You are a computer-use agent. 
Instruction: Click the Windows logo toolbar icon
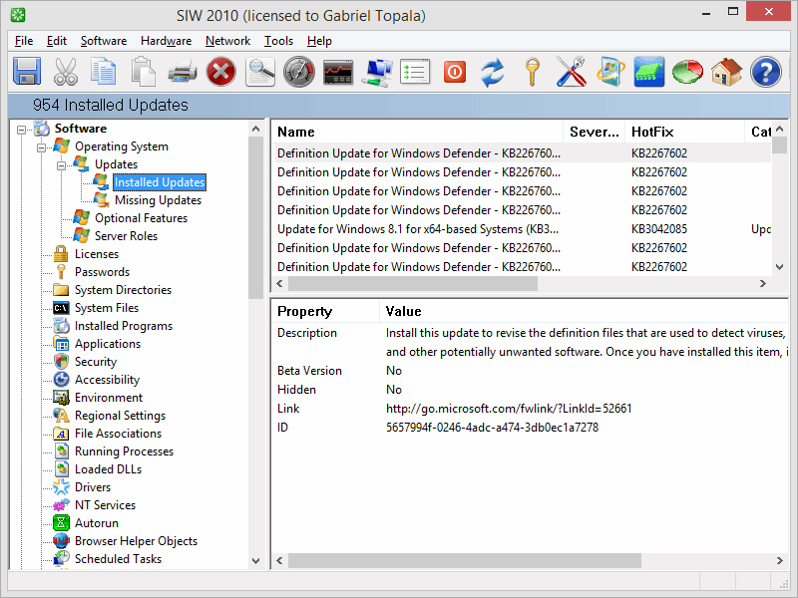coord(610,71)
